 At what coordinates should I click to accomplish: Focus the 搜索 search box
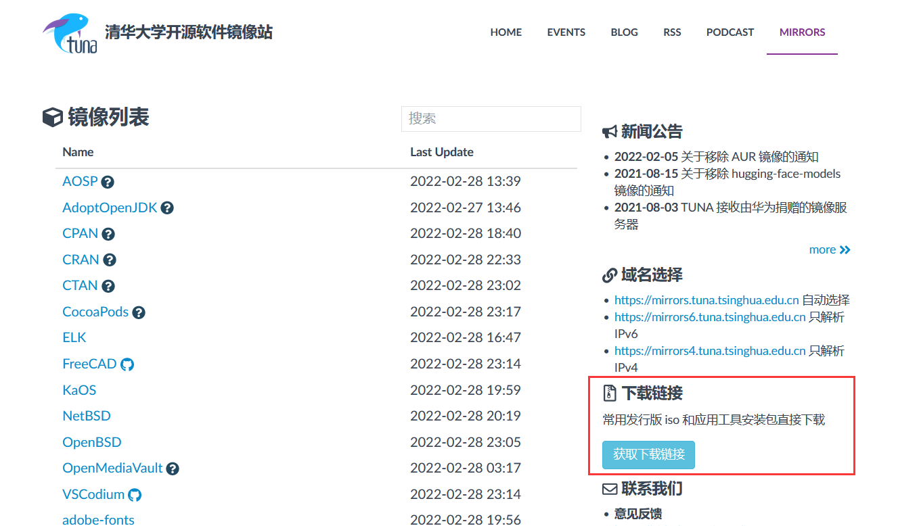[491, 118]
